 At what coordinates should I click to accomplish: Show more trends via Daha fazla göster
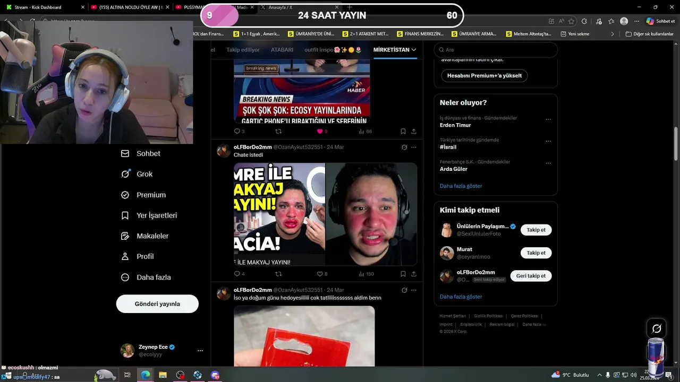(461, 186)
